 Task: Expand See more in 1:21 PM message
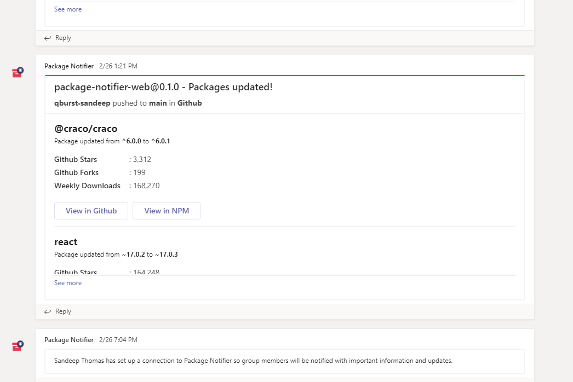68,282
